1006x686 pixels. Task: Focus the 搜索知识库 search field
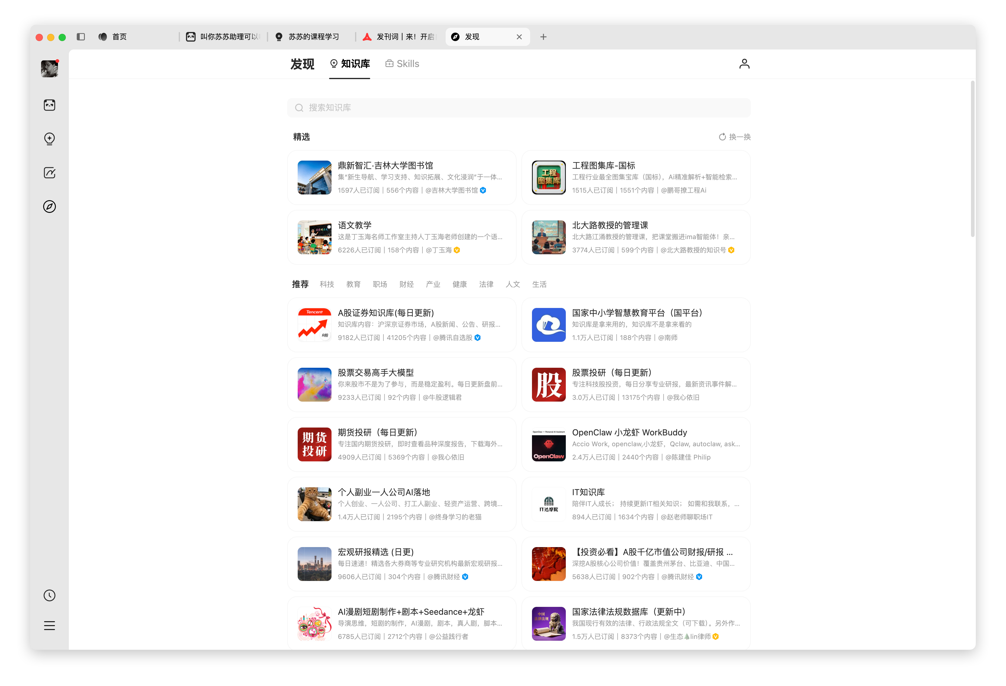[519, 107]
